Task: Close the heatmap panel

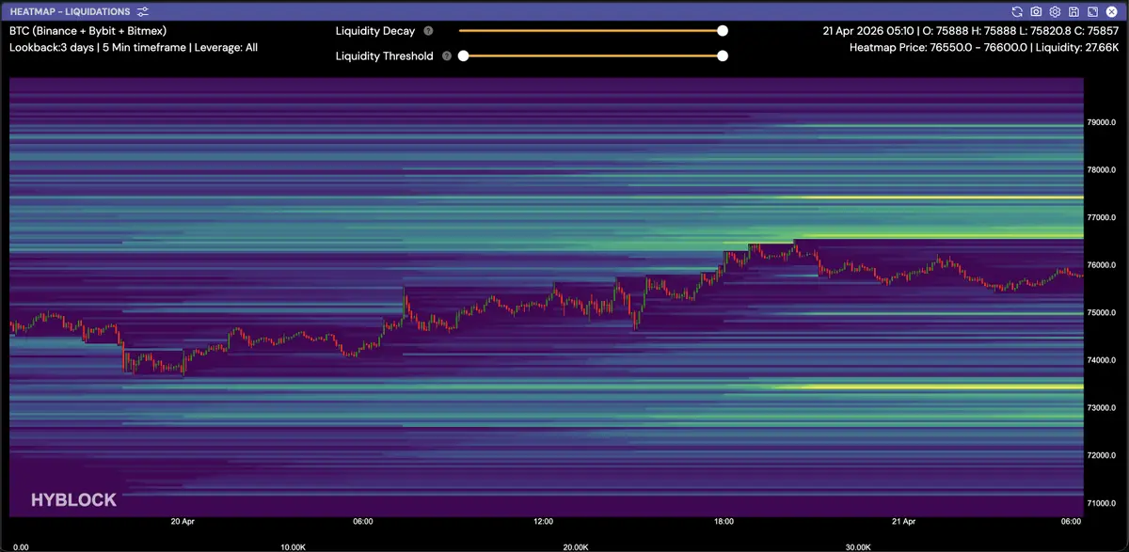Action: (1111, 11)
